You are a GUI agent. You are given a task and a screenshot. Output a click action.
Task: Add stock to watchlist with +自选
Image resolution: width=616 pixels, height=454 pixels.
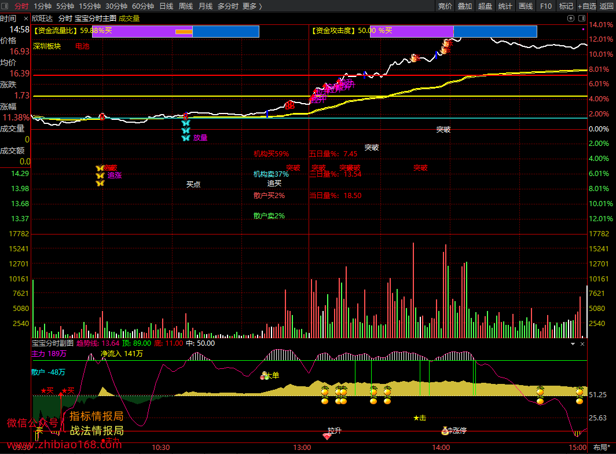point(587,6)
